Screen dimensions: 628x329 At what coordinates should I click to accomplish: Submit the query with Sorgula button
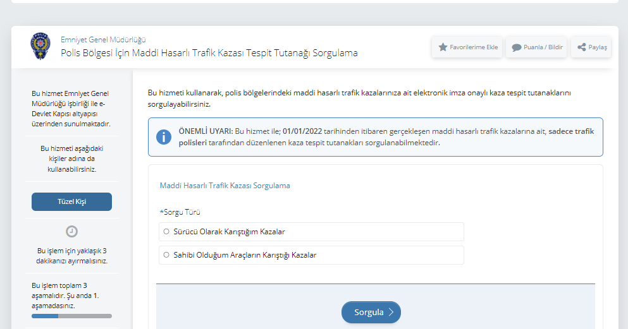click(371, 312)
